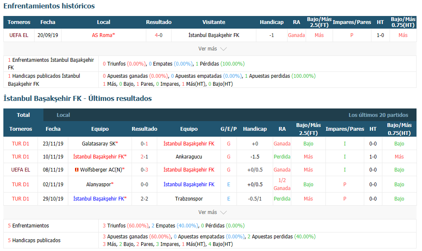Open Wolfsberger AC(N) team link
422x251 pixels.
click(x=102, y=170)
